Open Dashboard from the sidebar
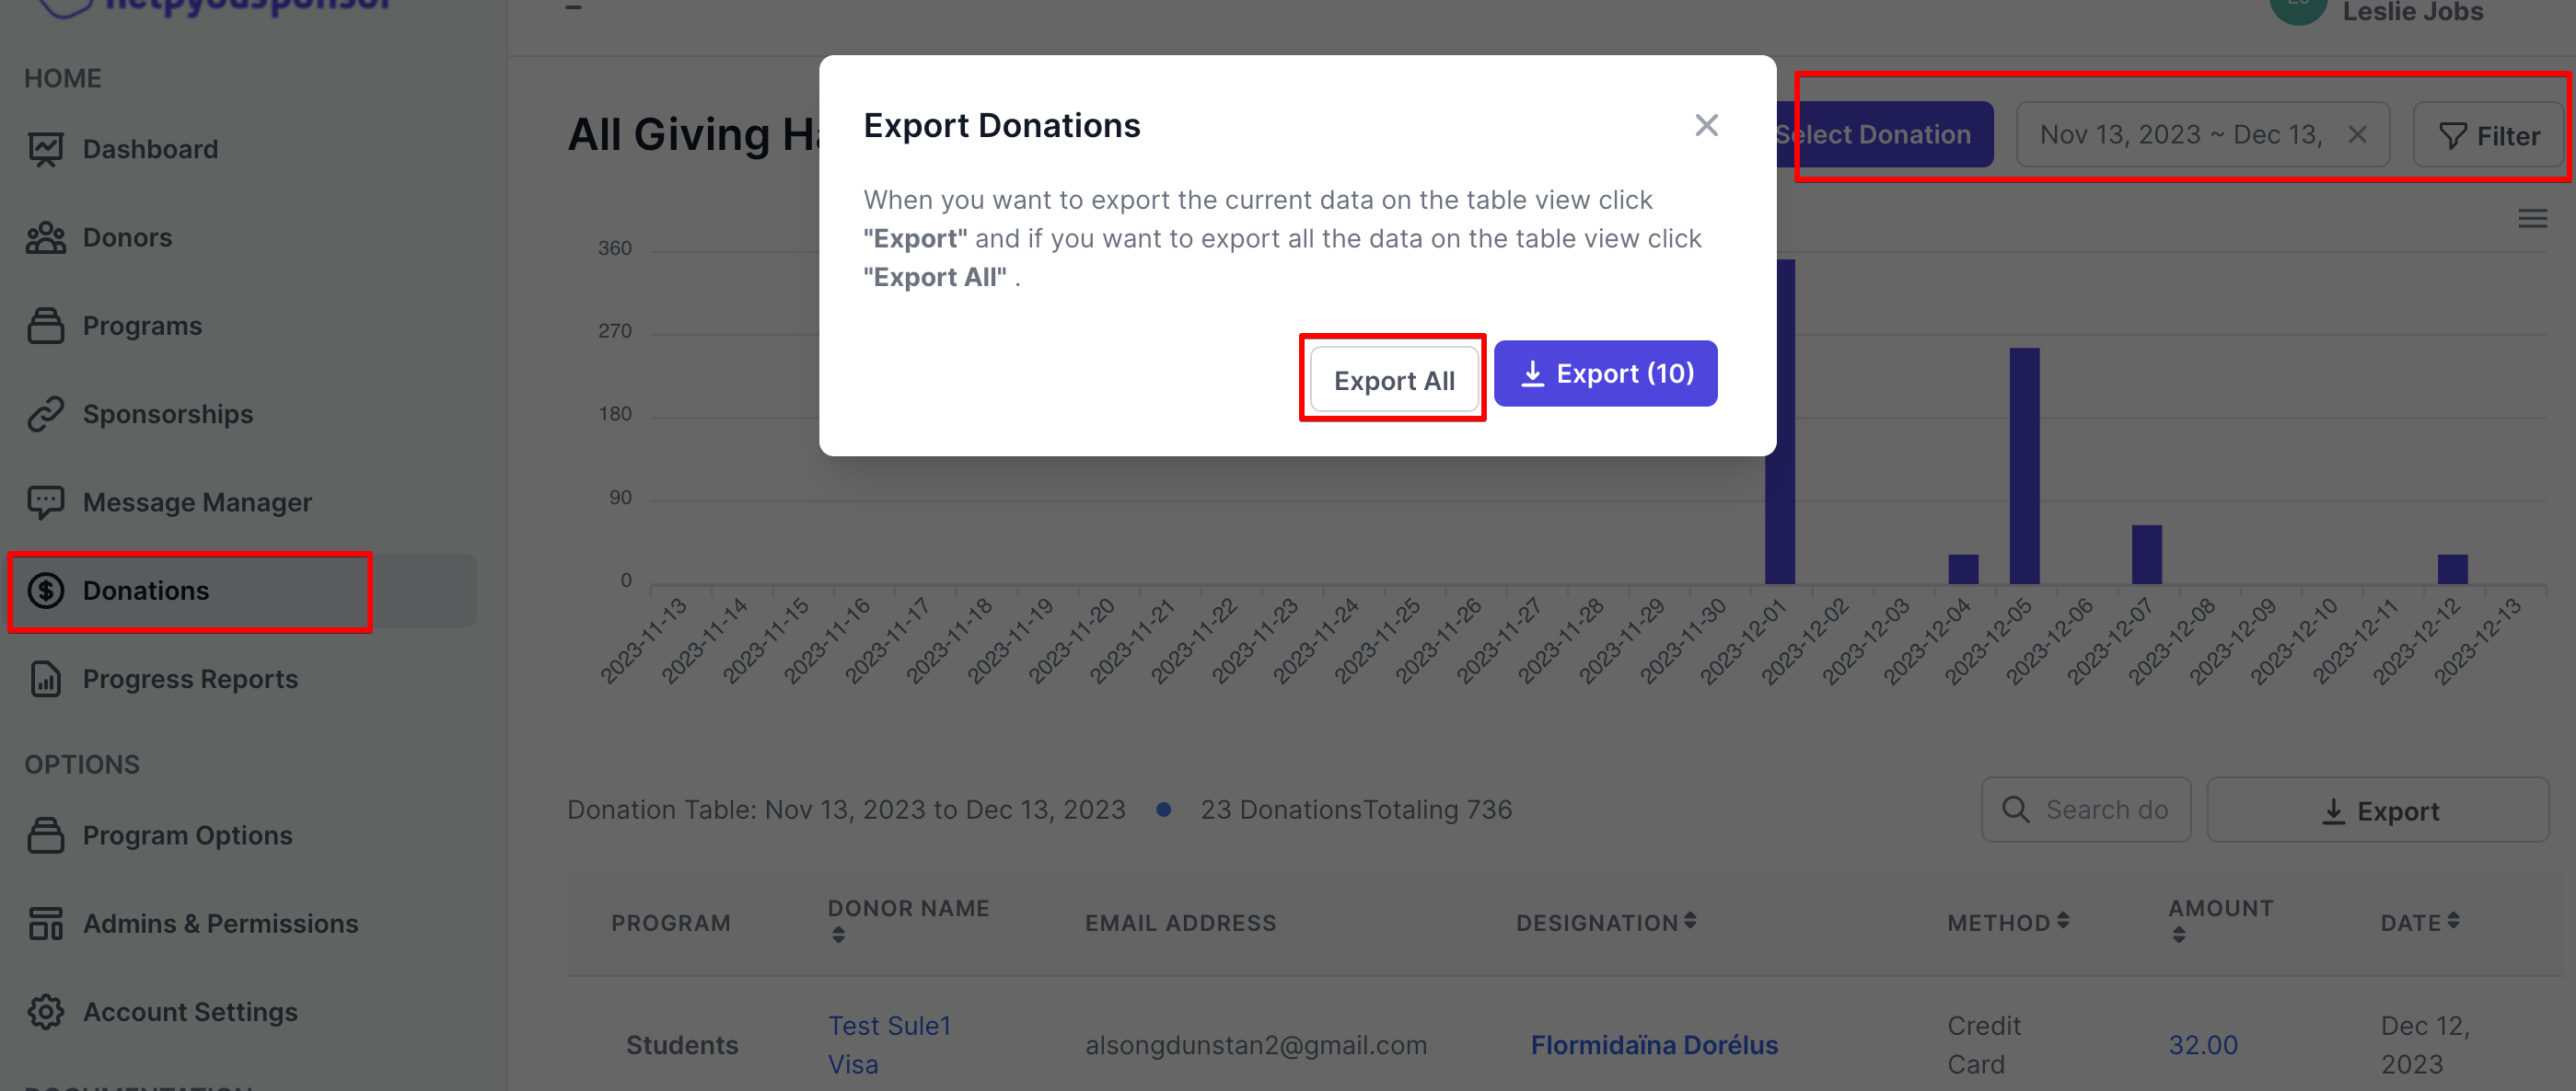Viewport: 2576px width, 1091px height. pos(150,149)
